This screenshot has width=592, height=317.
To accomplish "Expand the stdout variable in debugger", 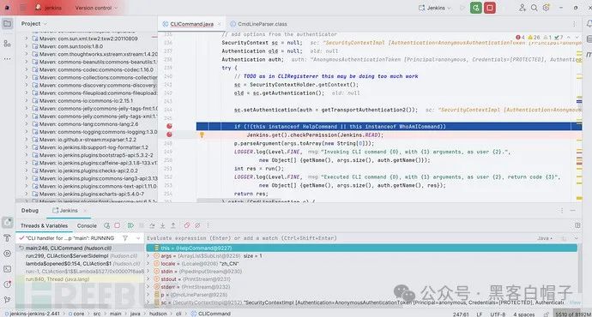I will [x=148, y=279].
